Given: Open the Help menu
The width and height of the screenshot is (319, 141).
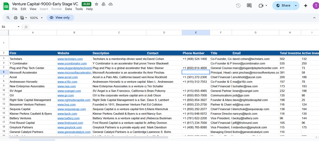Looking at the screenshot, I should (90, 9).
